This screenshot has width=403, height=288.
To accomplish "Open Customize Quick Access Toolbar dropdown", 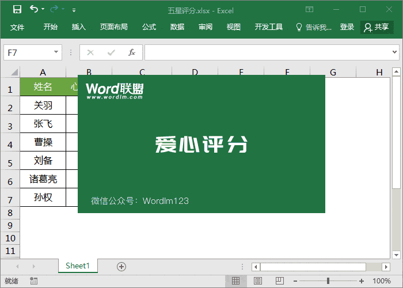I will (x=74, y=10).
